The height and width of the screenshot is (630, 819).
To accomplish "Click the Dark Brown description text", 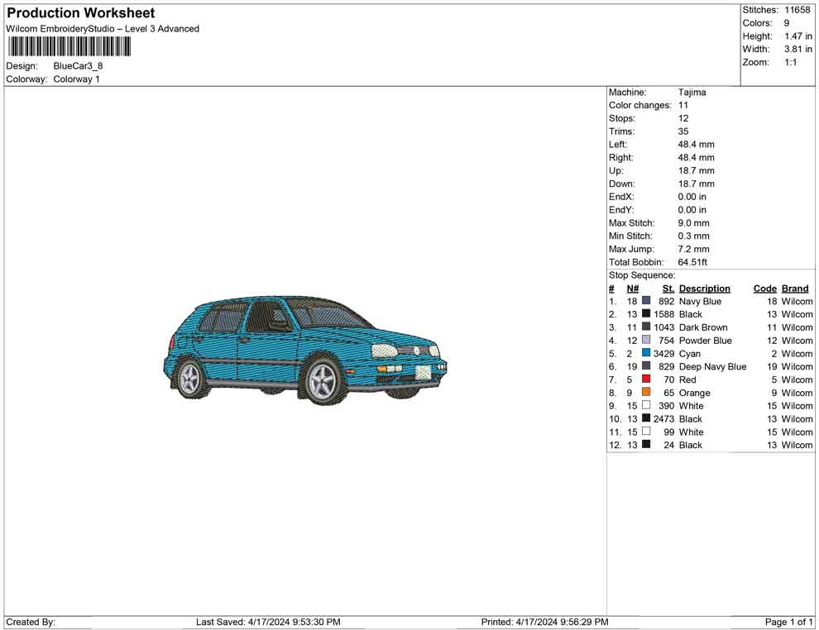I will tap(703, 327).
